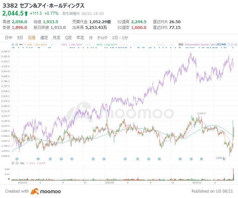
Task: Open VOL indicator settings gear
Action: click(x=13, y=163)
